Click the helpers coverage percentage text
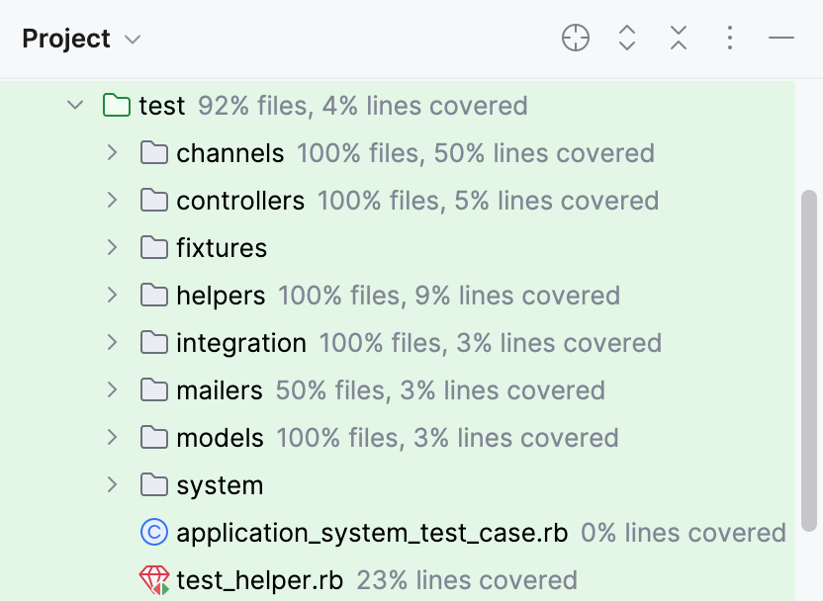The image size is (823, 601). tap(447, 295)
